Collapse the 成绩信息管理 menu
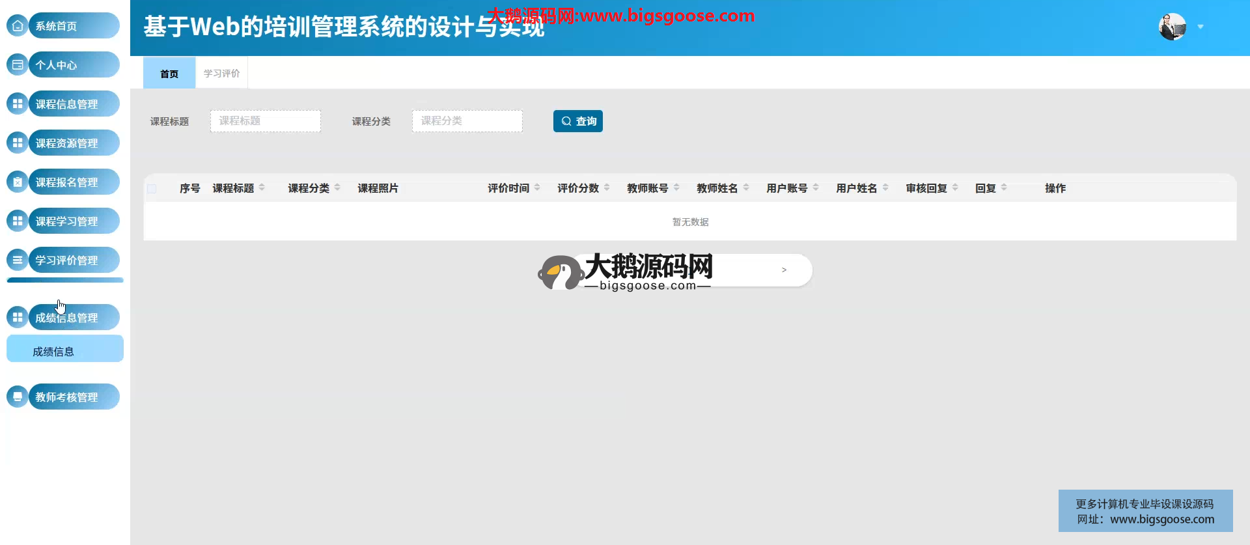 73,318
